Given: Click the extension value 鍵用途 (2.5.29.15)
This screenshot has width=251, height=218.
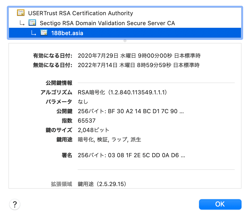Looking at the screenshot, I should (x=102, y=184).
